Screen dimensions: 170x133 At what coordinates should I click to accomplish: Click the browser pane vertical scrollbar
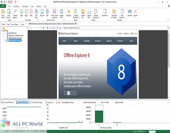169,64
